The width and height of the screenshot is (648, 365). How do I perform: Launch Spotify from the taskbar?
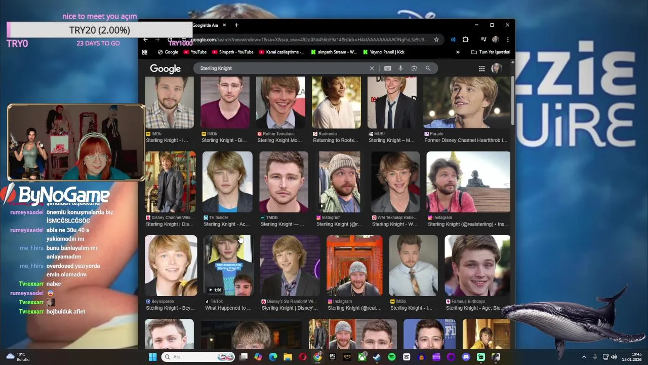pyautogui.click(x=392, y=357)
